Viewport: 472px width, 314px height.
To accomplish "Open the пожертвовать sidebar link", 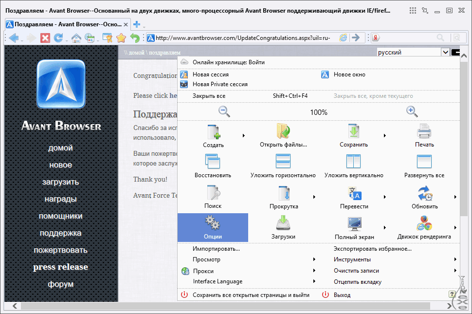I will (60, 250).
